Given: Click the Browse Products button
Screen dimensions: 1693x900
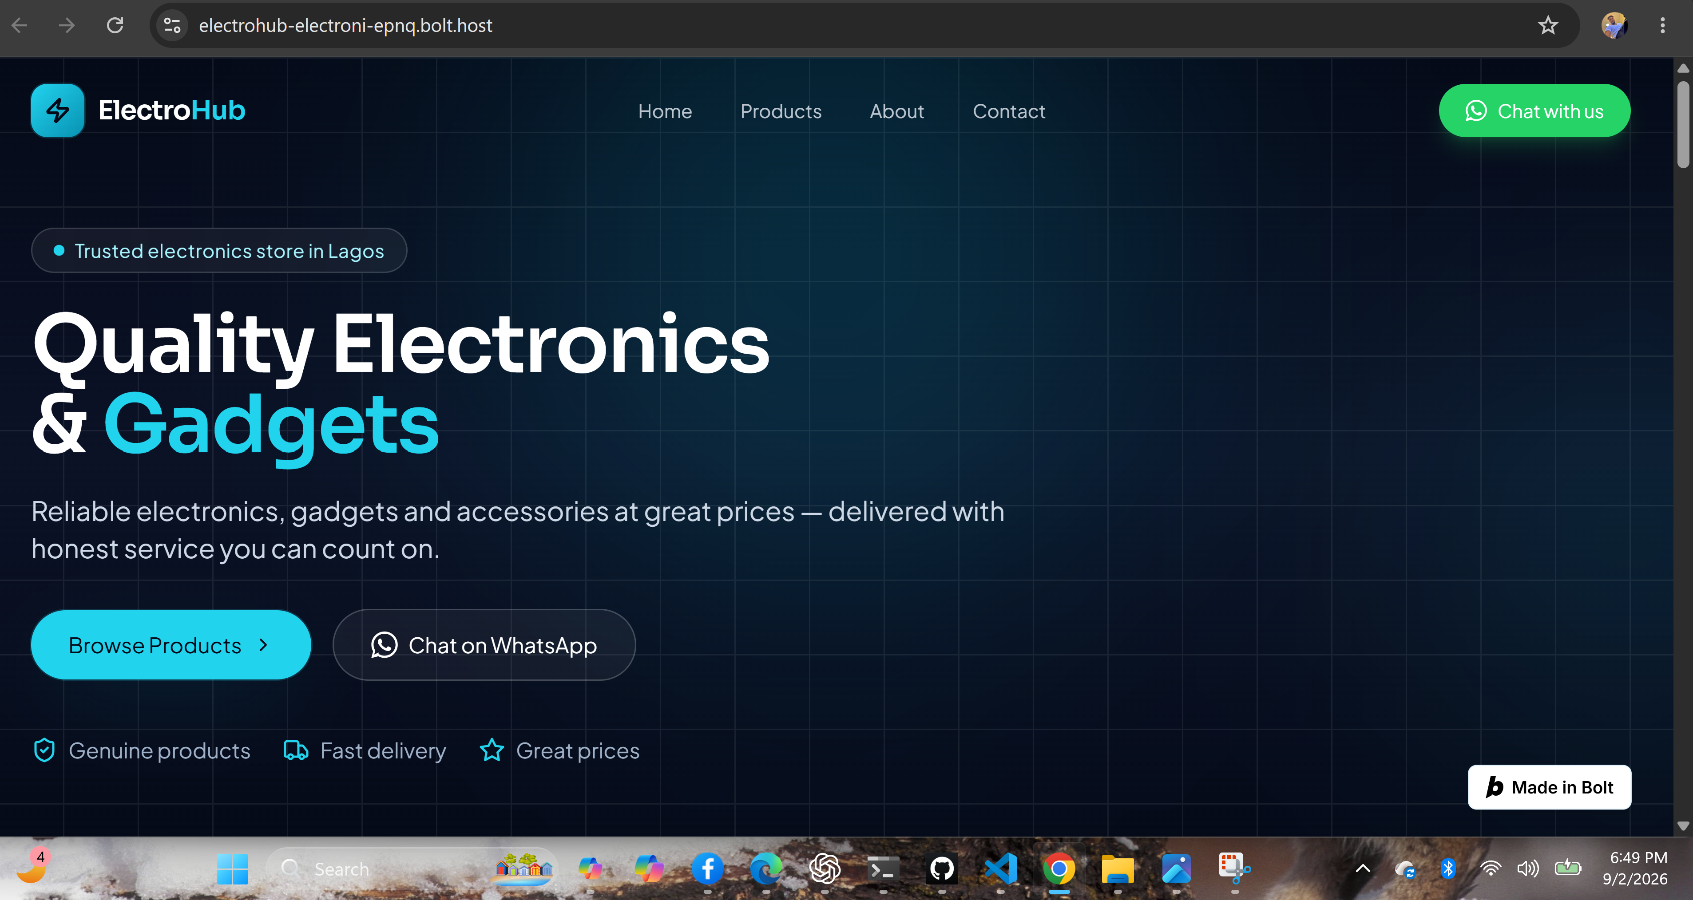Looking at the screenshot, I should coord(171,645).
